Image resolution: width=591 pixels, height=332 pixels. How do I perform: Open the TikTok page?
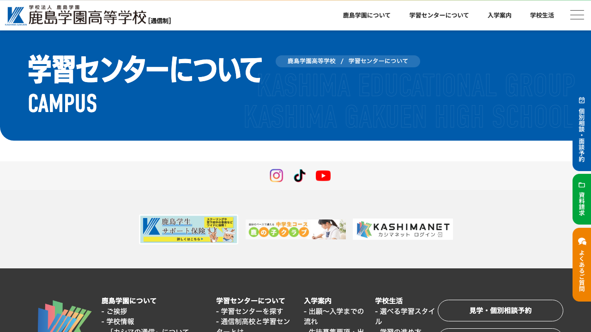pos(300,176)
